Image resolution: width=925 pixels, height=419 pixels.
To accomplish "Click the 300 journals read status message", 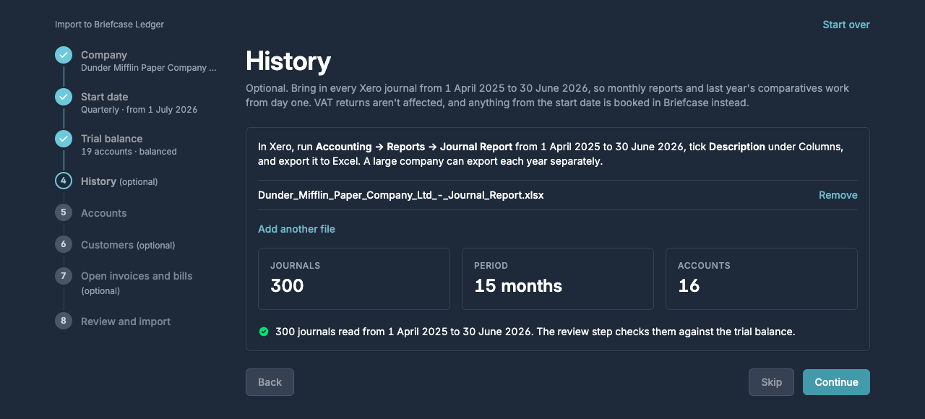I will (535, 332).
